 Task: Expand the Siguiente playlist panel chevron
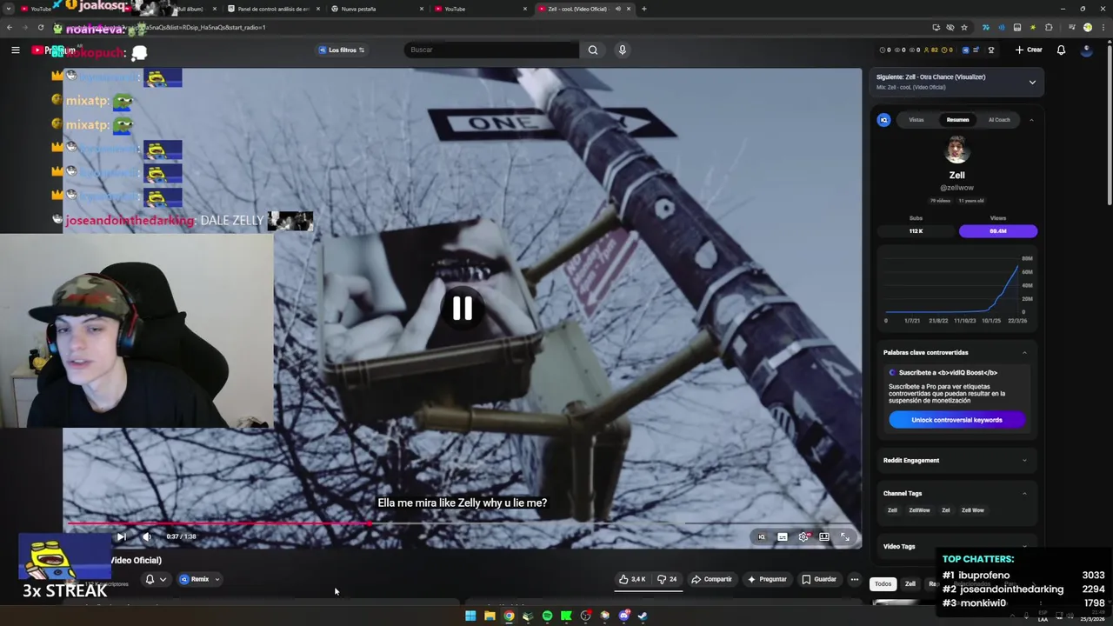pyautogui.click(x=1032, y=83)
